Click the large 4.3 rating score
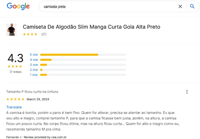Screen dimensions: 200x139 coord(15,58)
